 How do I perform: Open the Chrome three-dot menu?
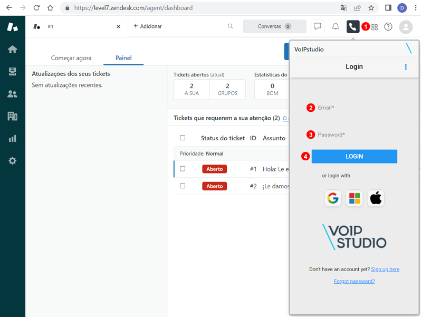coord(416,8)
